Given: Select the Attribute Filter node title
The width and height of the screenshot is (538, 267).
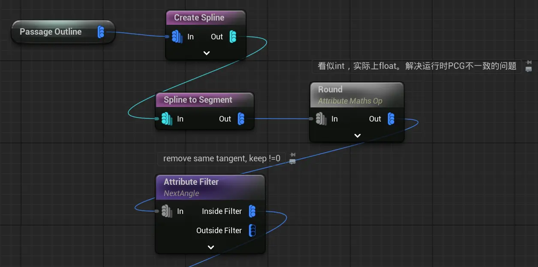Looking at the screenshot, I should click(x=191, y=182).
